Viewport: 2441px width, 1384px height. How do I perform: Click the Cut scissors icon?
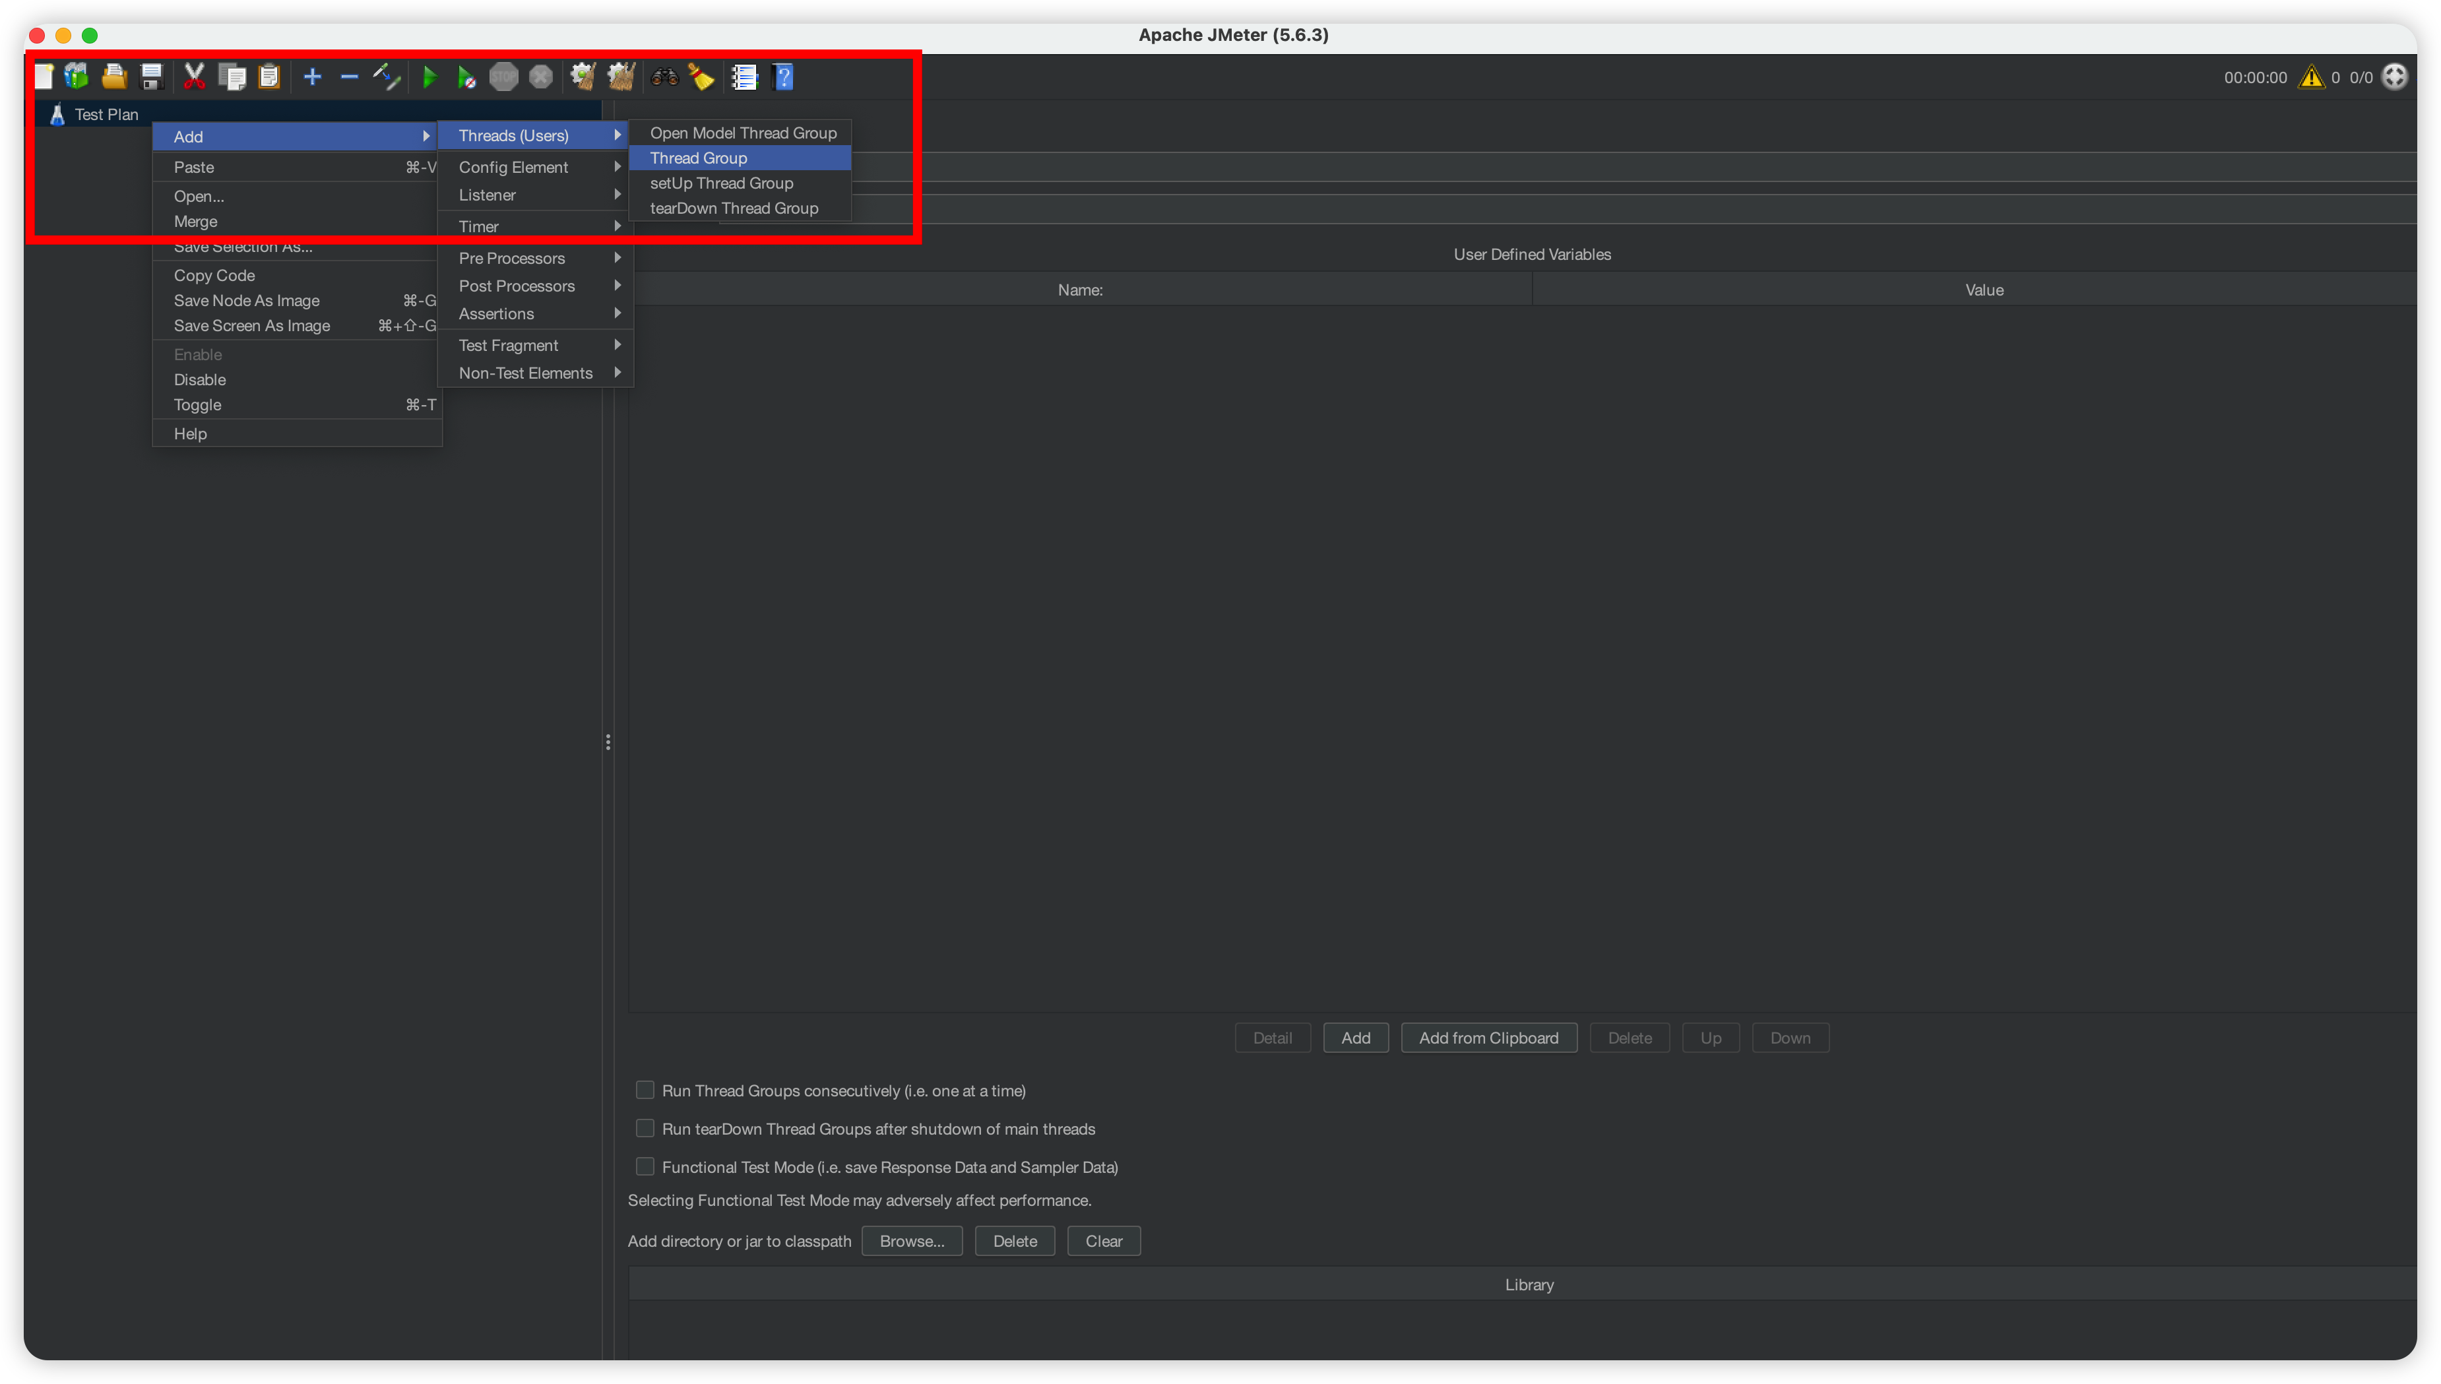(x=194, y=77)
